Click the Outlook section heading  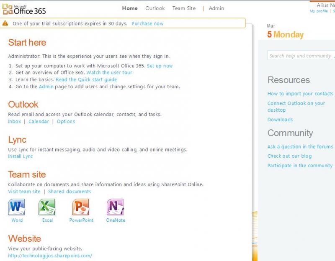[x=23, y=105]
